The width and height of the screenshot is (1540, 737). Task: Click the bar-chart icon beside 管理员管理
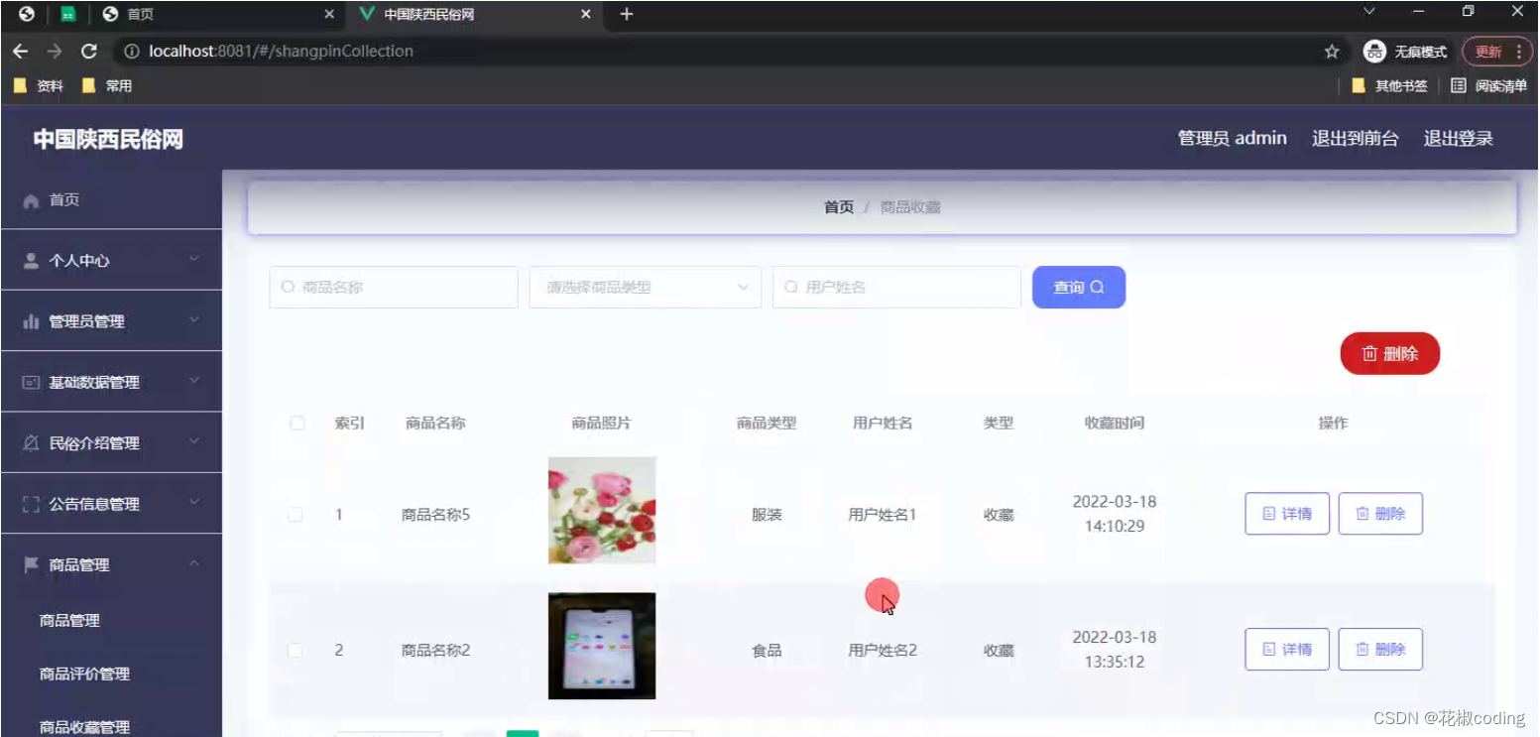point(31,320)
